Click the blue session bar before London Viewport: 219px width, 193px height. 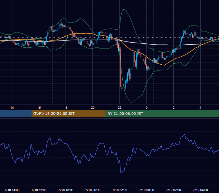[x=16, y=114]
